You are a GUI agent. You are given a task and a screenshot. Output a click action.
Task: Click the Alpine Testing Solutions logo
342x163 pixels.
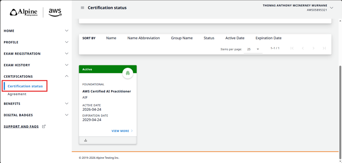coord(24,12)
